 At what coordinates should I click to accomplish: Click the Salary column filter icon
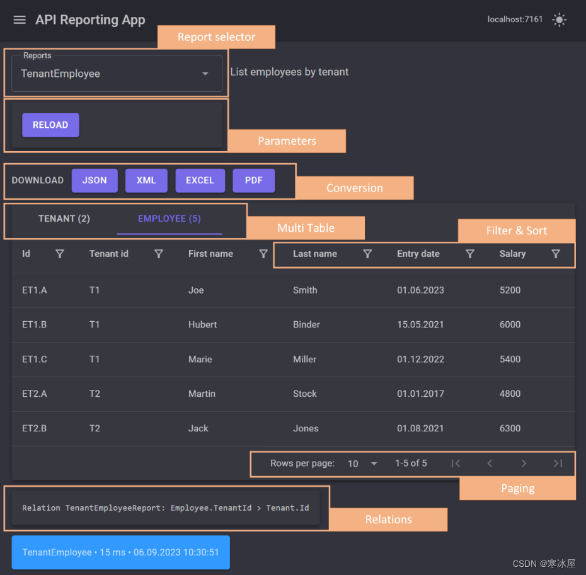click(556, 254)
